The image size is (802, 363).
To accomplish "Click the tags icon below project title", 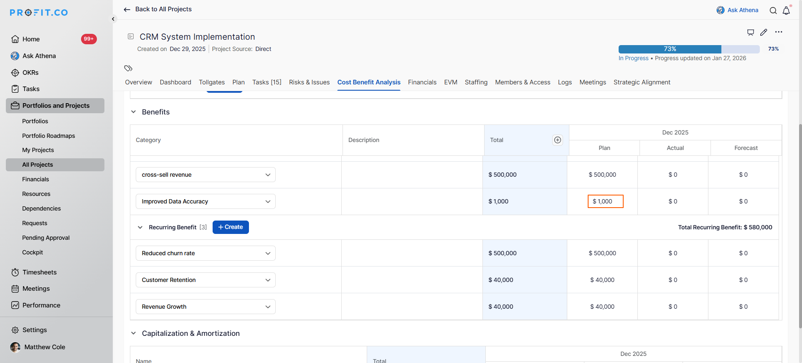I will pos(128,68).
